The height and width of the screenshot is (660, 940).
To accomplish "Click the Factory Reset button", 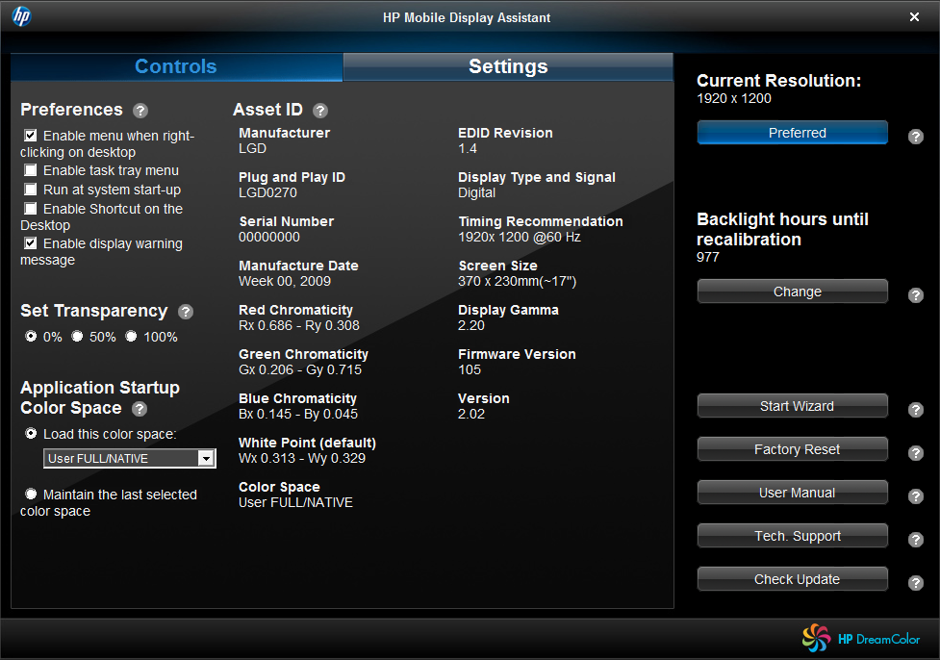I will click(x=792, y=449).
